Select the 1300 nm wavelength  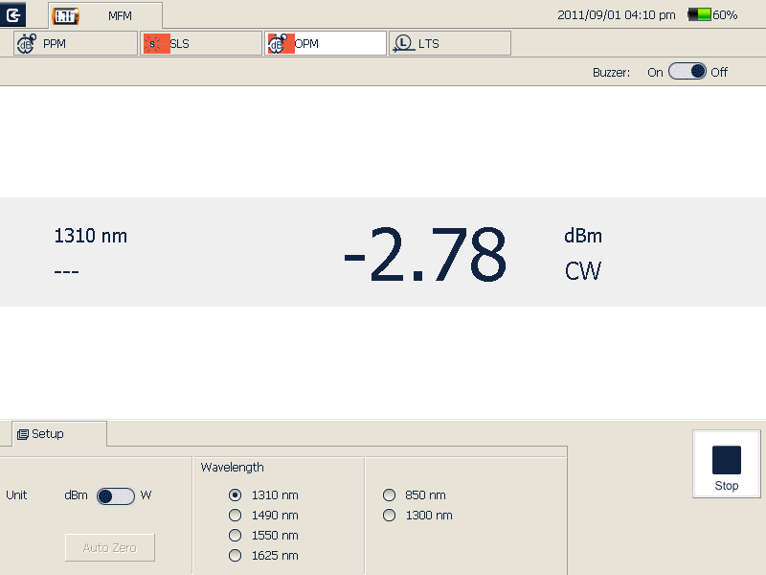pos(389,516)
